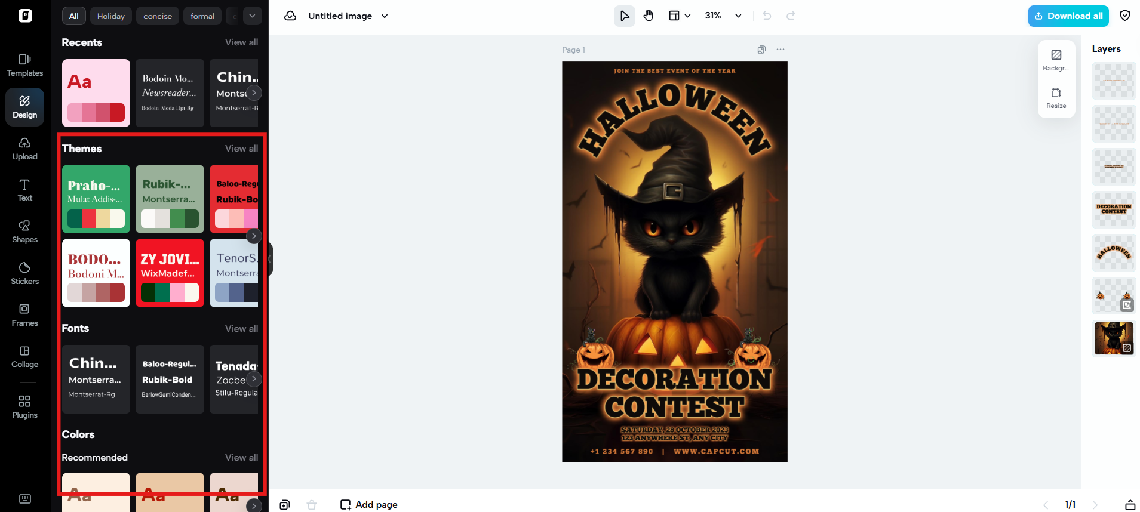Show more recommended colors with the arrow
The height and width of the screenshot is (512, 1140).
pyautogui.click(x=254, y=505)
